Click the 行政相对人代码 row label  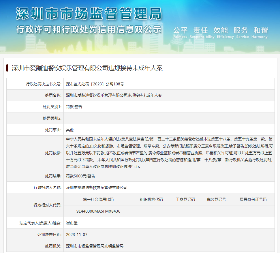47,205
